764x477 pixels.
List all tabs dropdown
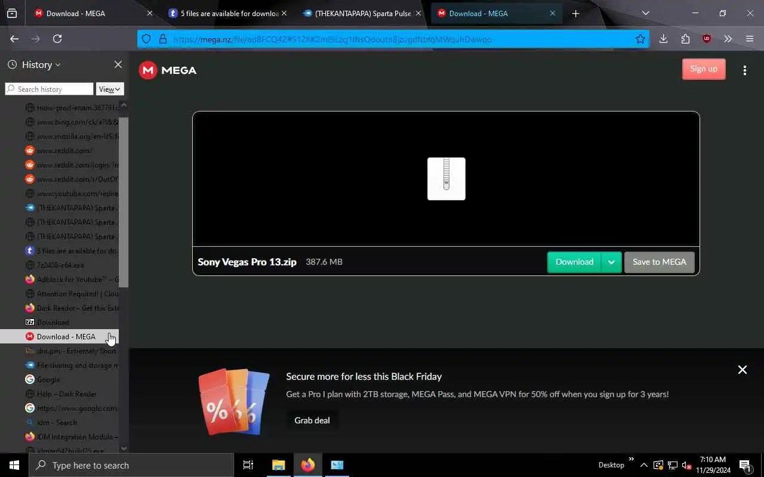click(x=645, y=13)
